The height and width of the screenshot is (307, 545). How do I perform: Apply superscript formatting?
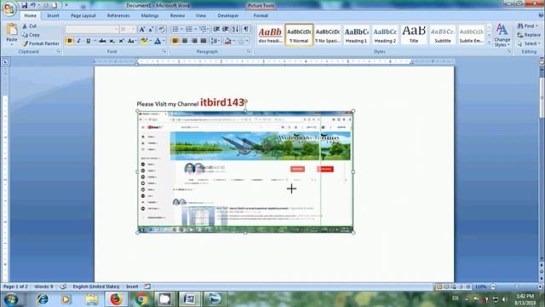121,41
